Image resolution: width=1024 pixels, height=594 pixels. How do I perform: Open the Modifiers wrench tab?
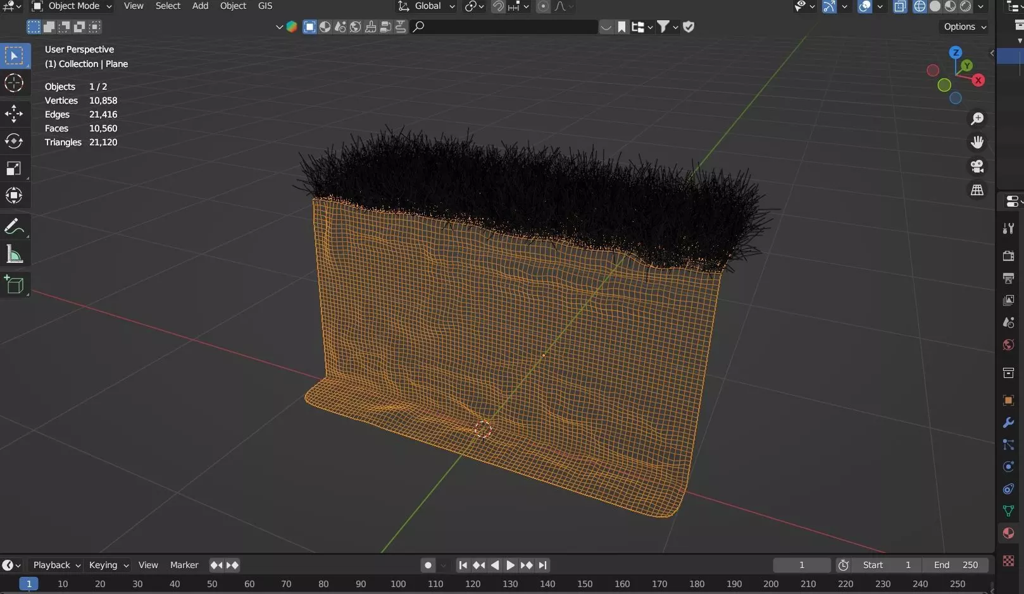1009,422
